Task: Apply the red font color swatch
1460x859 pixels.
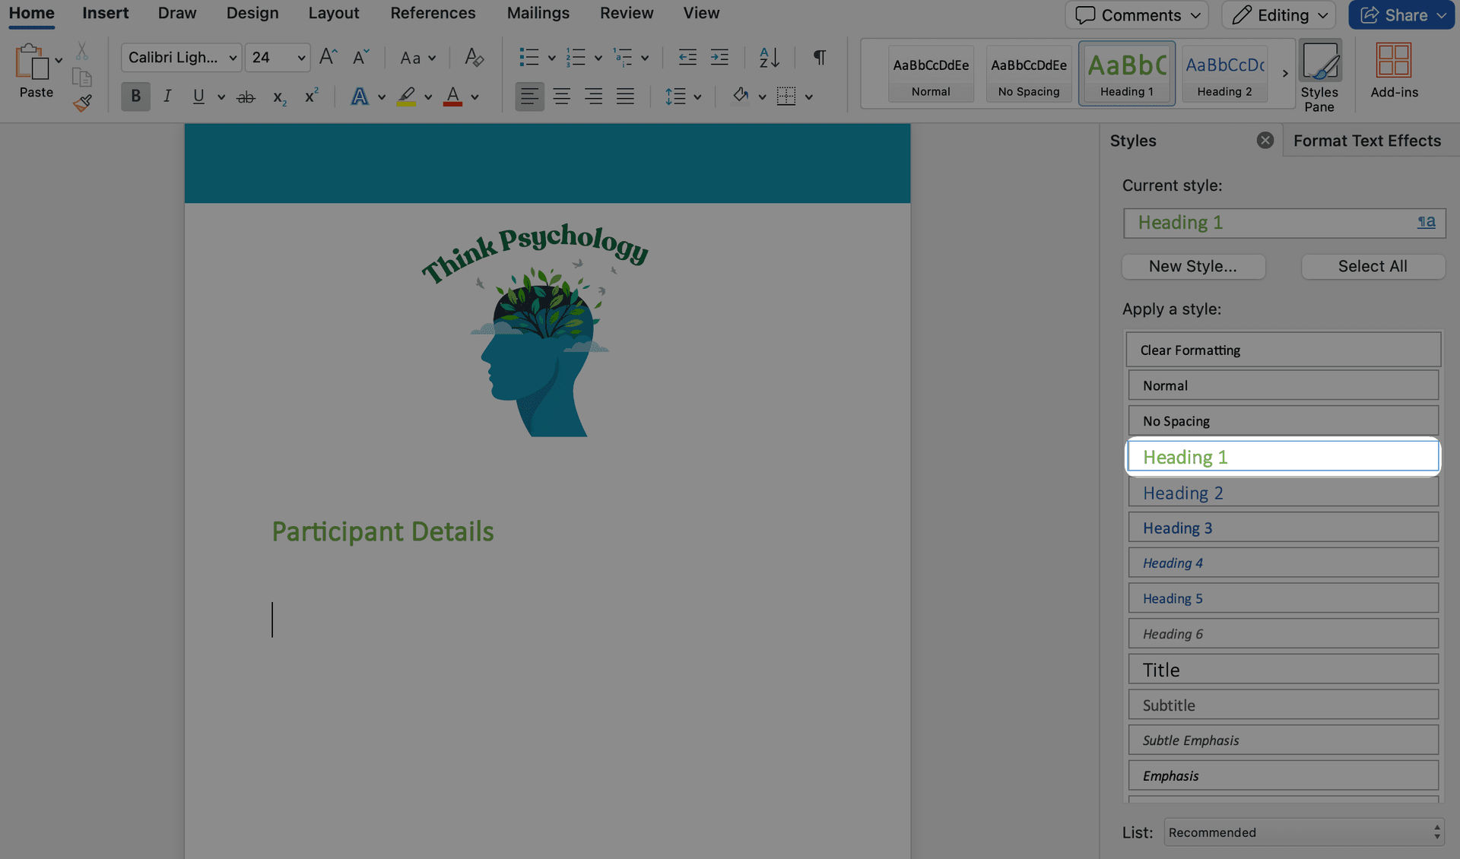Action: click(x=452, y=97)
